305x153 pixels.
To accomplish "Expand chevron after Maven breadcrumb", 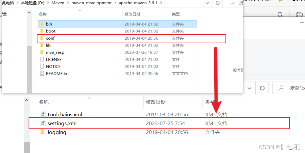I will 68,3.
